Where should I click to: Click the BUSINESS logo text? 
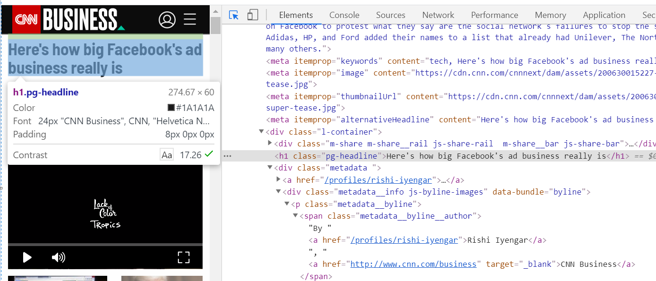point(81,19)
